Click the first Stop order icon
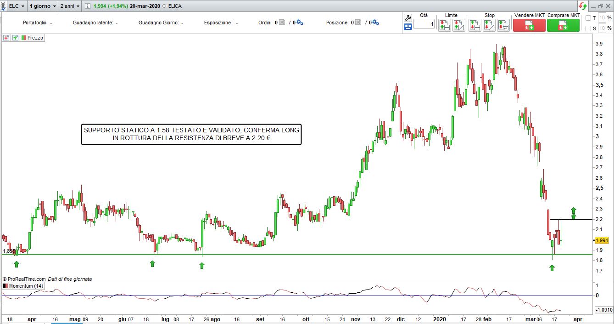The width and height of the screenshot is (614, 324). pos(475,25)
